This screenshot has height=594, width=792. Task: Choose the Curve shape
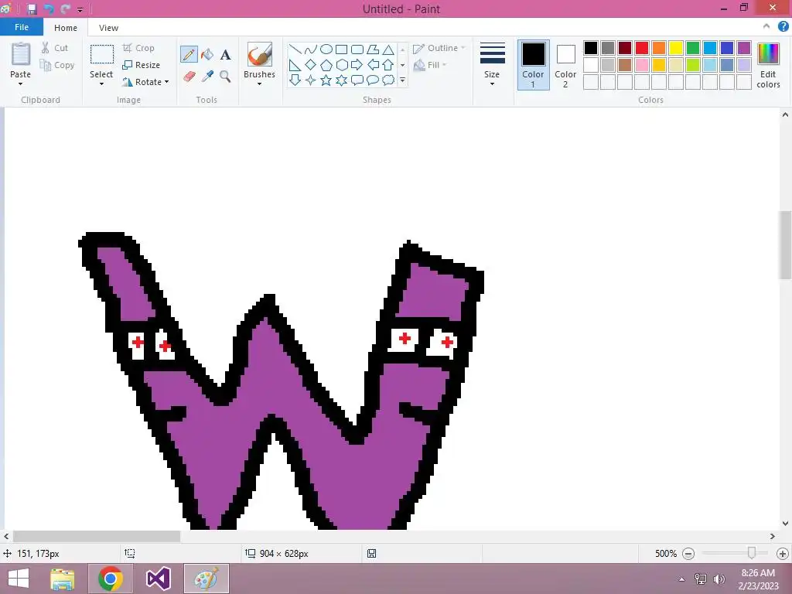pyautogui.click(x=311, y=49)
